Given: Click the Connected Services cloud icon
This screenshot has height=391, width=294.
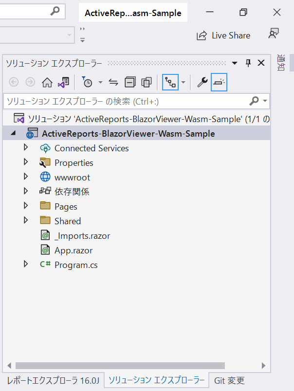Looking at the screenshot, I should pyautogui.click(x=45, y=148).
